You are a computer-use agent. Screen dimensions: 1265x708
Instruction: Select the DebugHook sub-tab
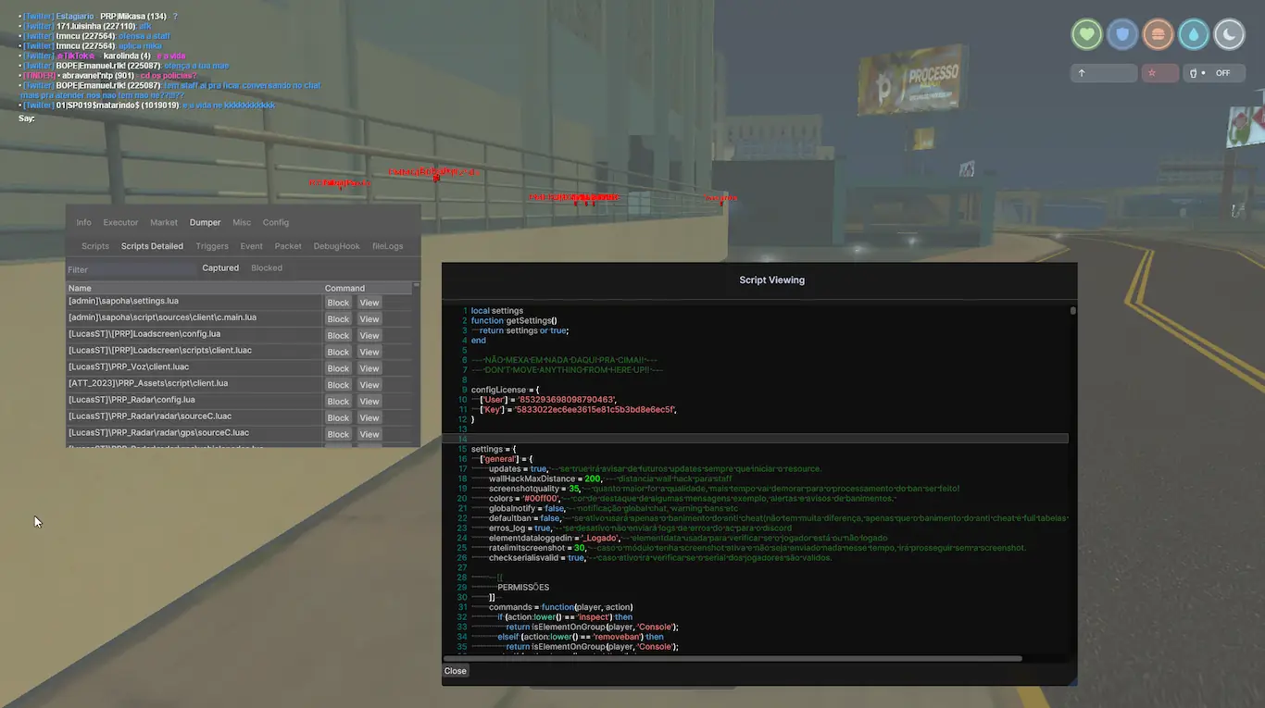[336, 247]
